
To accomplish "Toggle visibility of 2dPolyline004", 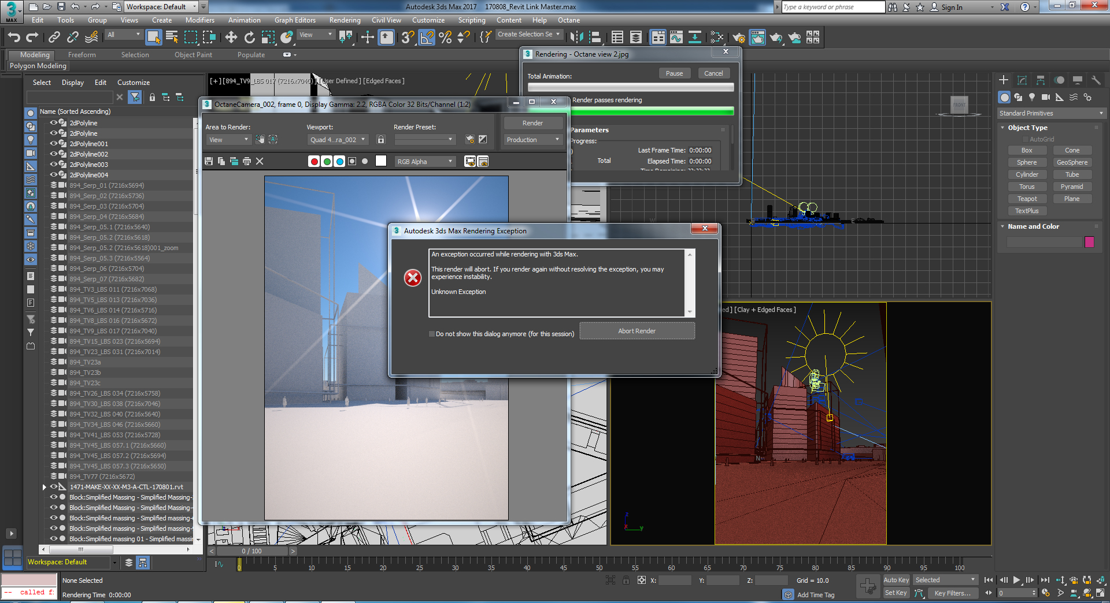I will tap(54, 175).
